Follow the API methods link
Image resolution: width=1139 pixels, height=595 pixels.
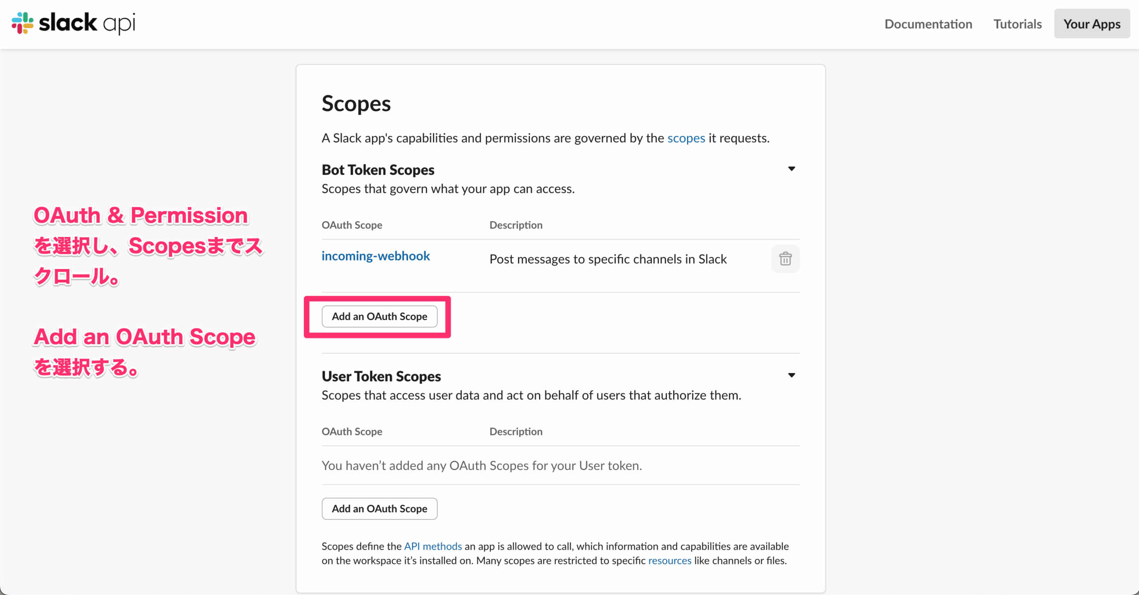(x=433, y=546)
